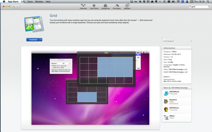Open Top Charts star icon

94,6
